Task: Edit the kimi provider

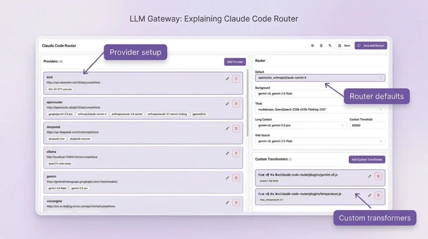Action: (x=227, y=79)
